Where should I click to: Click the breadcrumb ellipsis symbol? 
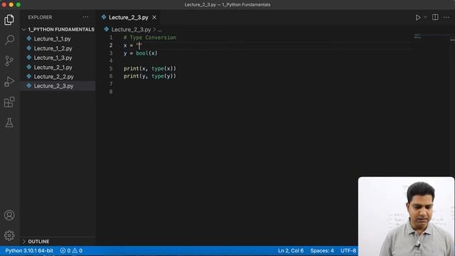(160, 30)
